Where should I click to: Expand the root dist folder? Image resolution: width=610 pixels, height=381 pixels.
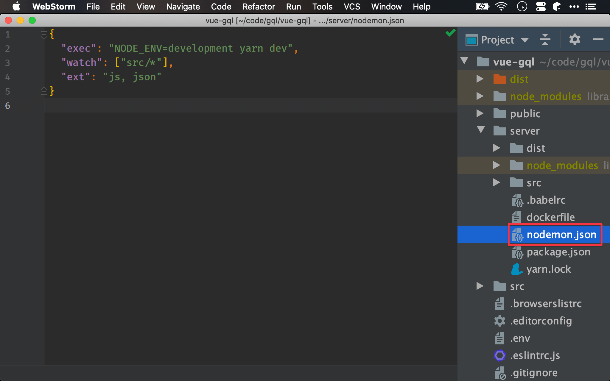pyautogui.click(x=480, y=79)
